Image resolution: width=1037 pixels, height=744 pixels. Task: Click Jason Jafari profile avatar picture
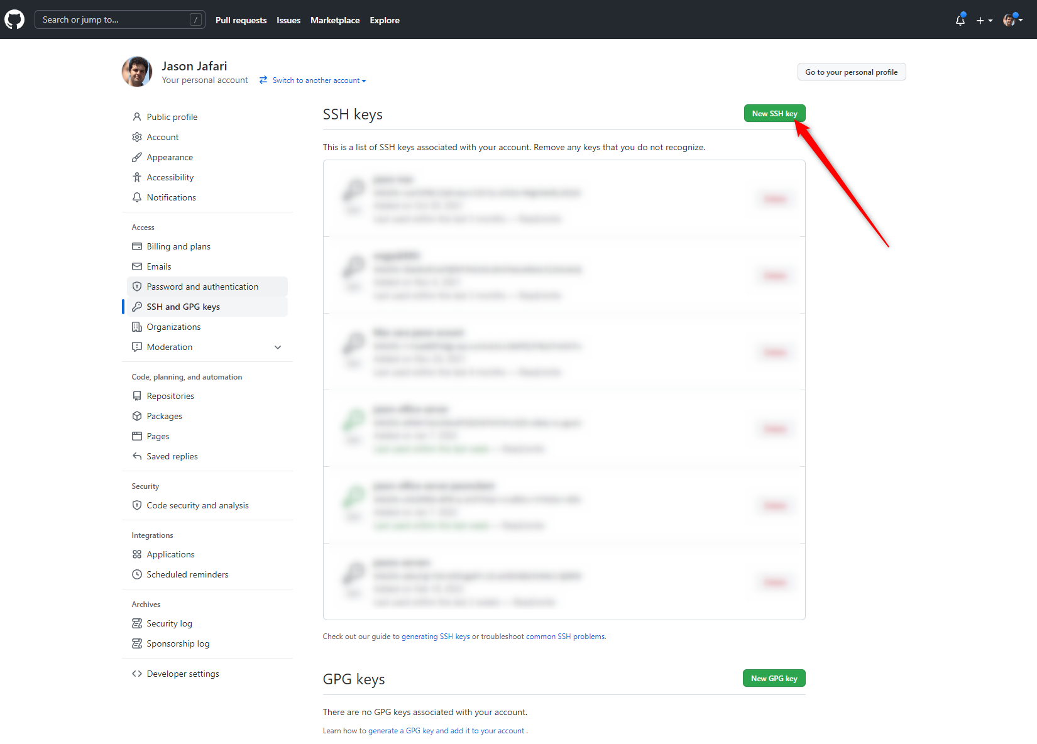[x=137, y=72]
